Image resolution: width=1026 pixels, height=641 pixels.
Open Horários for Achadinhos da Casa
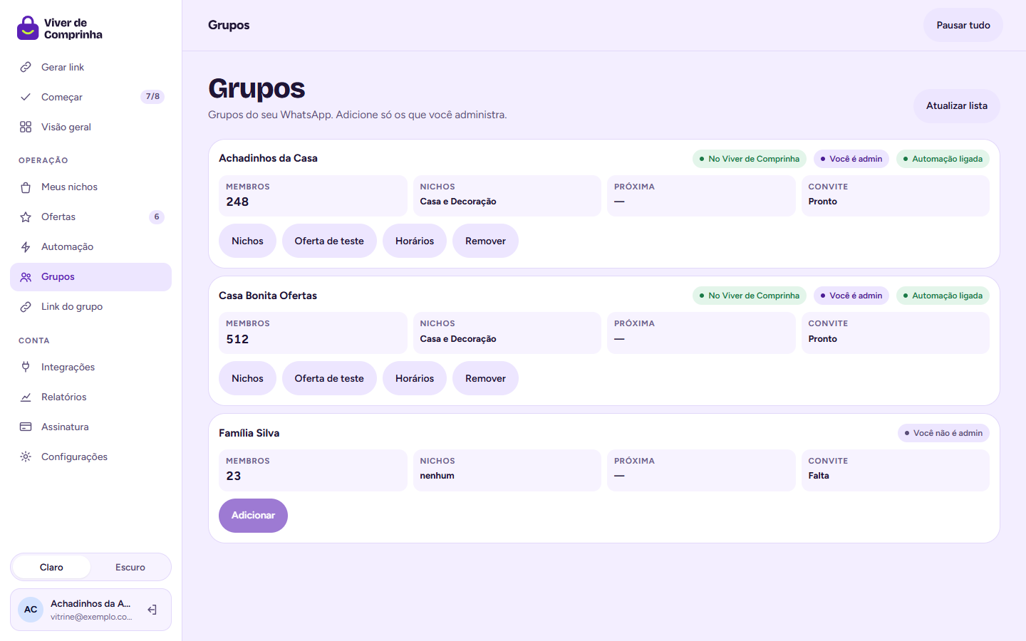pos(415,241)
